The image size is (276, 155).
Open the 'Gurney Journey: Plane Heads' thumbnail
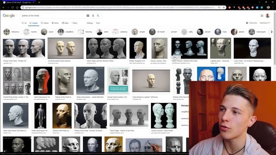point(164,116)
